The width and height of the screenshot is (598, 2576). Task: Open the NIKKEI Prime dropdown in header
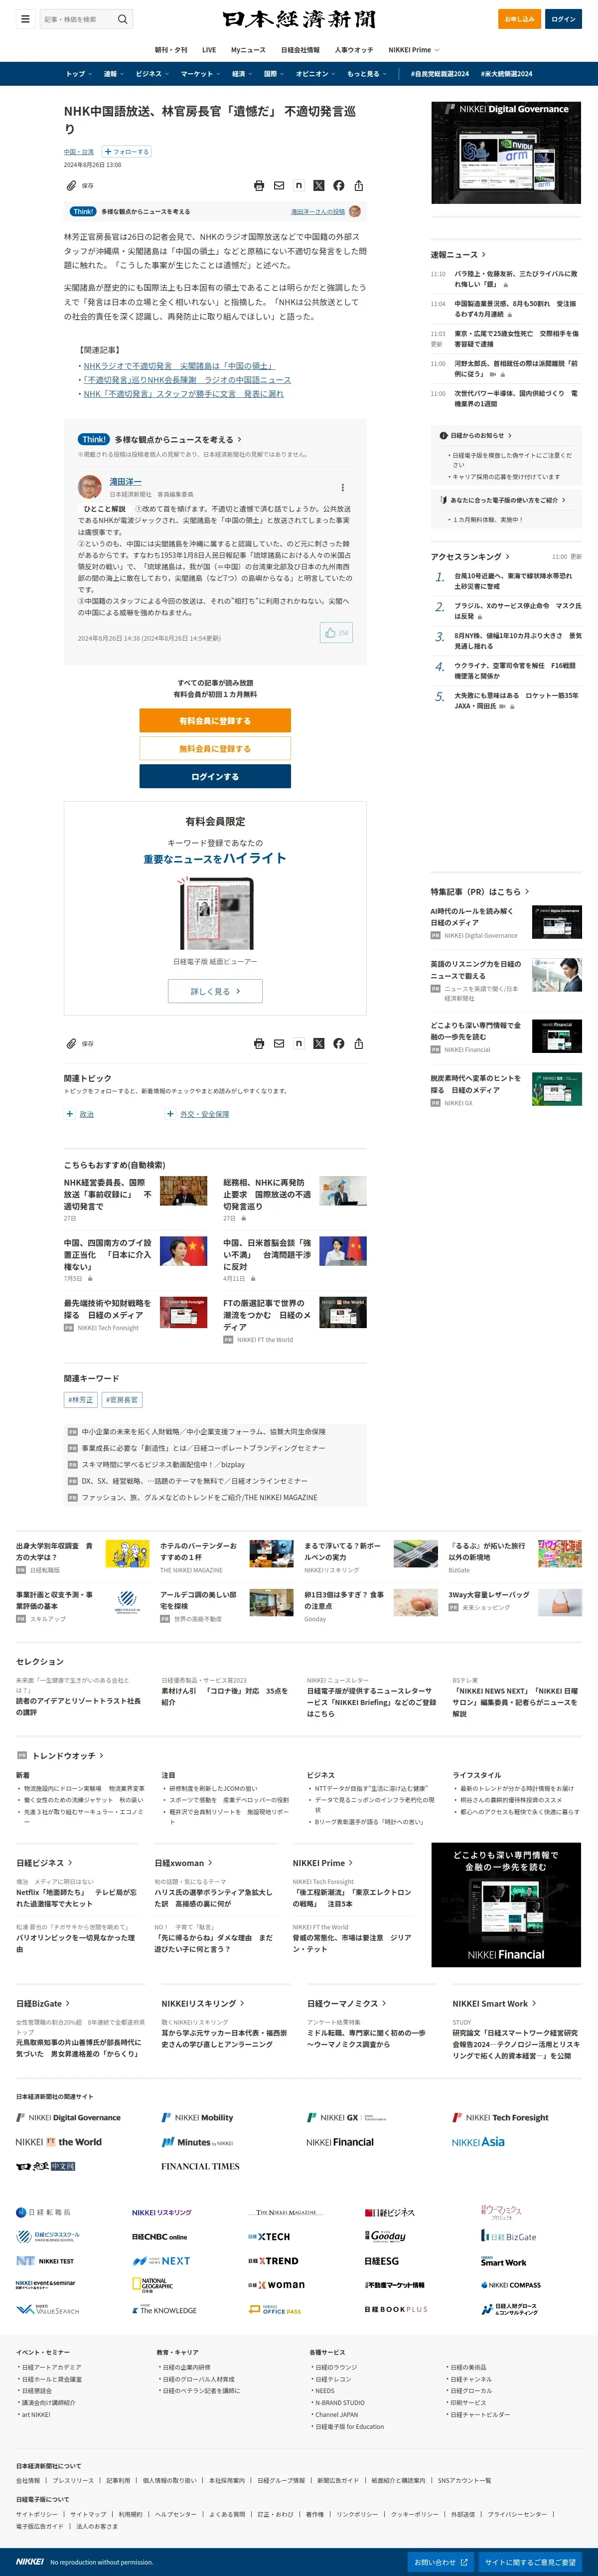[x=413, y=49]
